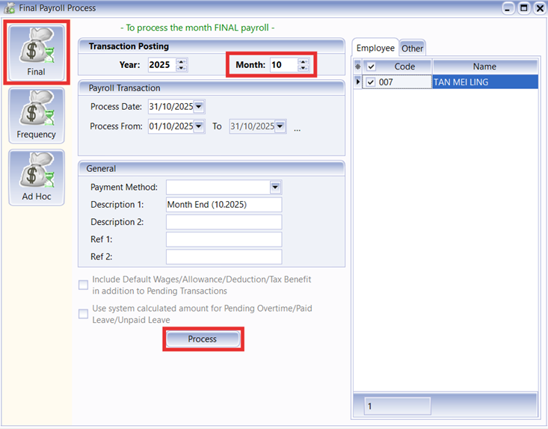Click the Process button

point(203,339)
